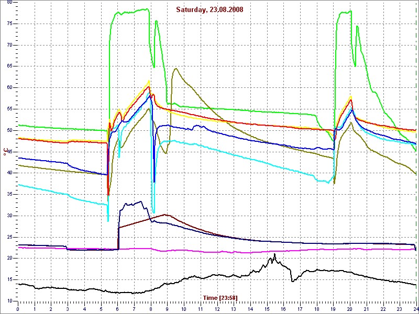Select y-axis temperature label "80"
The width and height of the screenshot is (419, 314).
(x=9, y=3)
